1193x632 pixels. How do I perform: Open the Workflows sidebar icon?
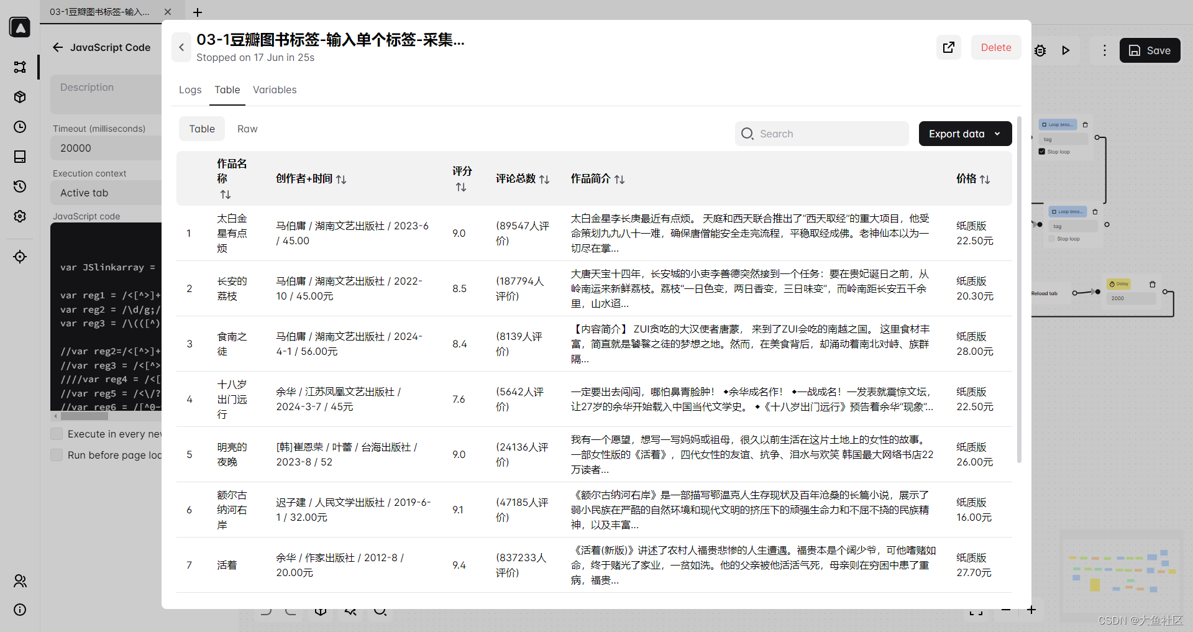tap(20, 66)
